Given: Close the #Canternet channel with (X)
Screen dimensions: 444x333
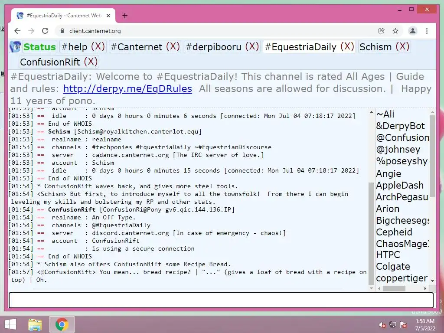Looking at the screenshot, I should click(x=173, y=46).
